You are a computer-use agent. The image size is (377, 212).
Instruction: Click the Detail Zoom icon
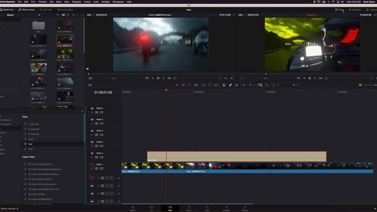tap(267, 85)
